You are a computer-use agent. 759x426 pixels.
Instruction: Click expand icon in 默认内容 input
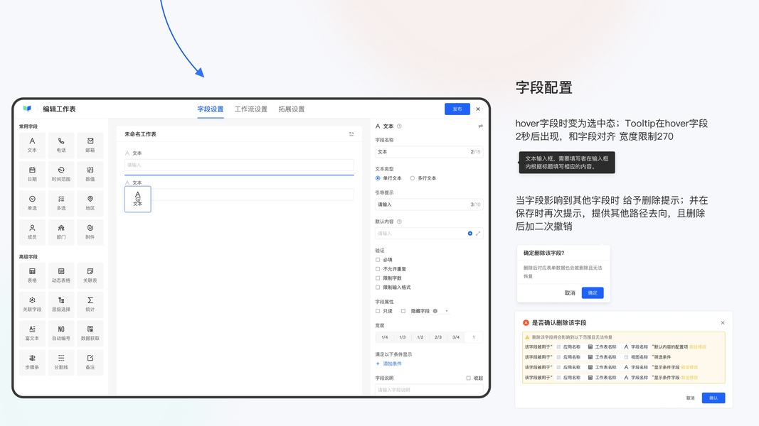point(478,234)
